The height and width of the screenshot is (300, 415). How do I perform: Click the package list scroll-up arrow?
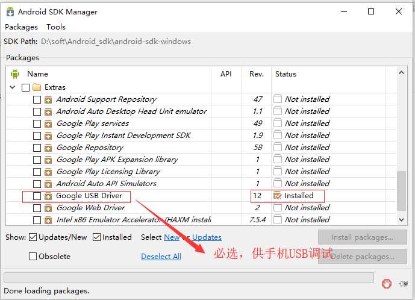[402, 72]
